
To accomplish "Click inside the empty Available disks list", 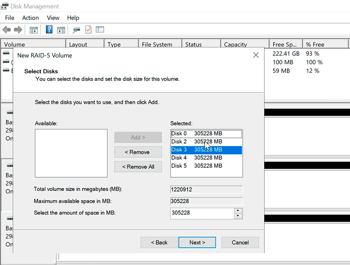I will pos(71,153).
